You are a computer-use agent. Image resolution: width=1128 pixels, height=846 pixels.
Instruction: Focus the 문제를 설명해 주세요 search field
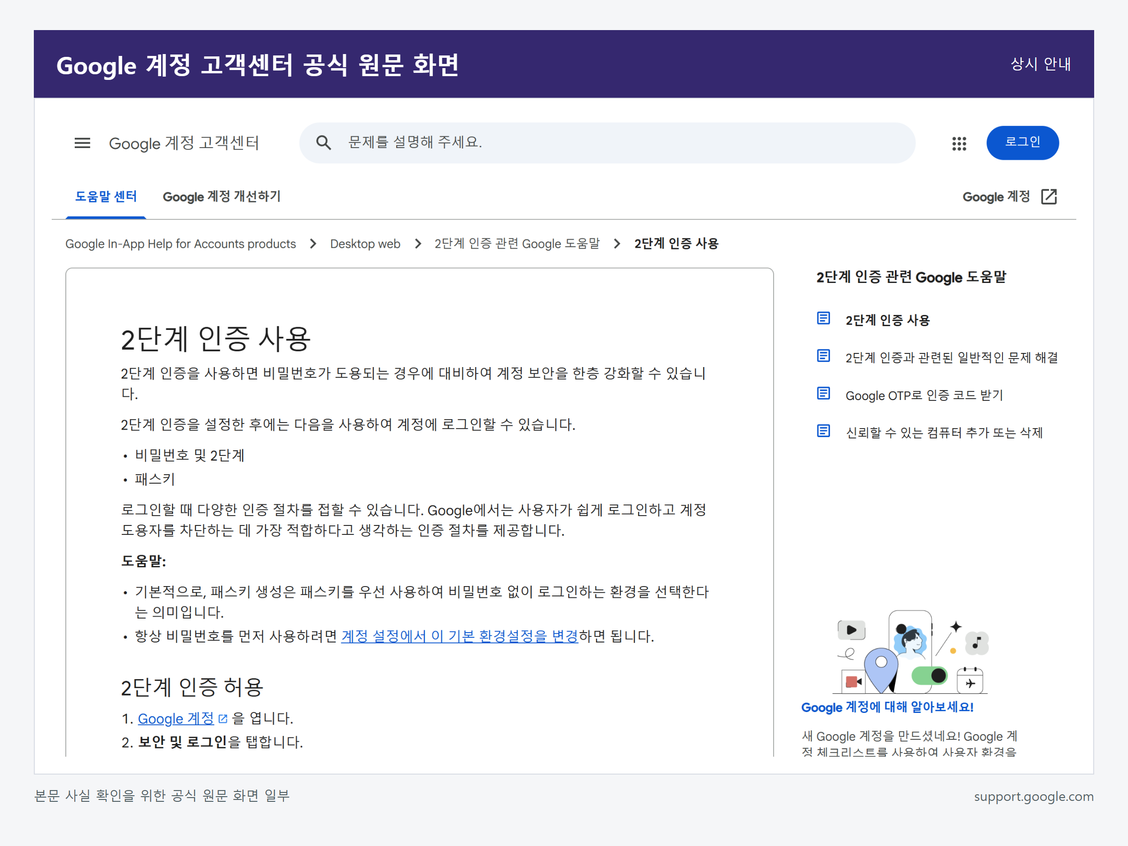pos(607,143)
